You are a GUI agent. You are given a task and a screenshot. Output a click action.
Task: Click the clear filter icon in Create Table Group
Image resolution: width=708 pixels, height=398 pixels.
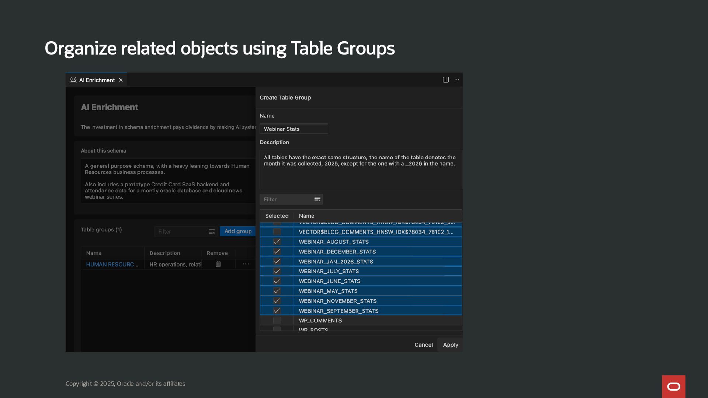(317, 199)
